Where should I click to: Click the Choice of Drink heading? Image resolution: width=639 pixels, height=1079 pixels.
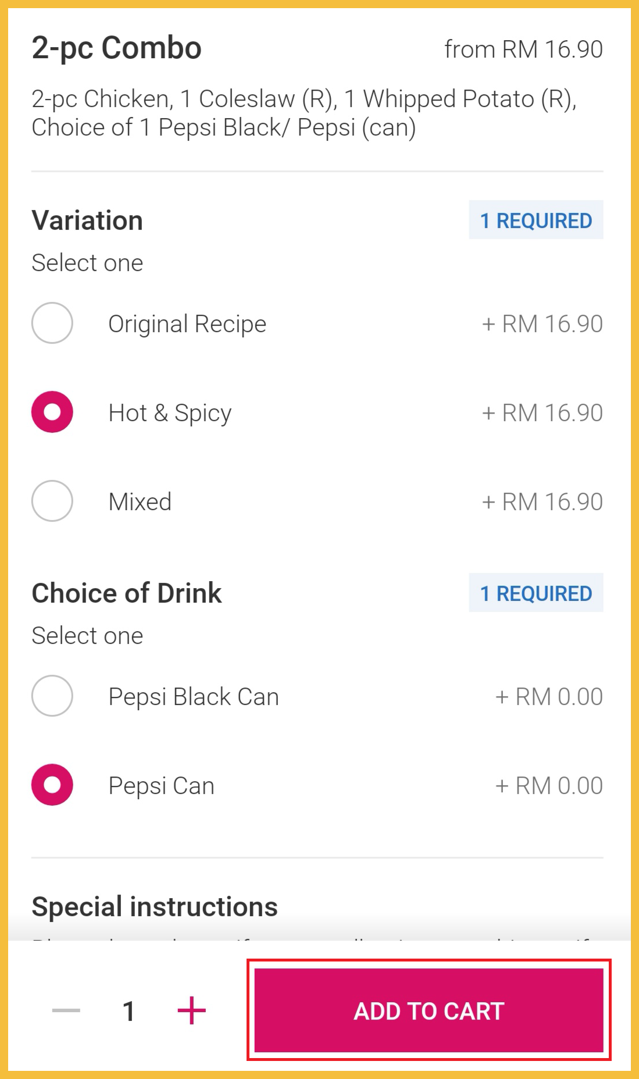pos(127,593)
